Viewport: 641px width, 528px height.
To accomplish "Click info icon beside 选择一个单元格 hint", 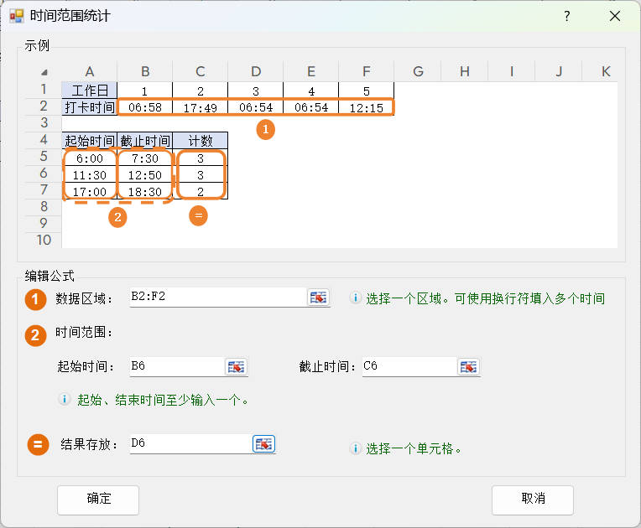I will coord(355,448).
